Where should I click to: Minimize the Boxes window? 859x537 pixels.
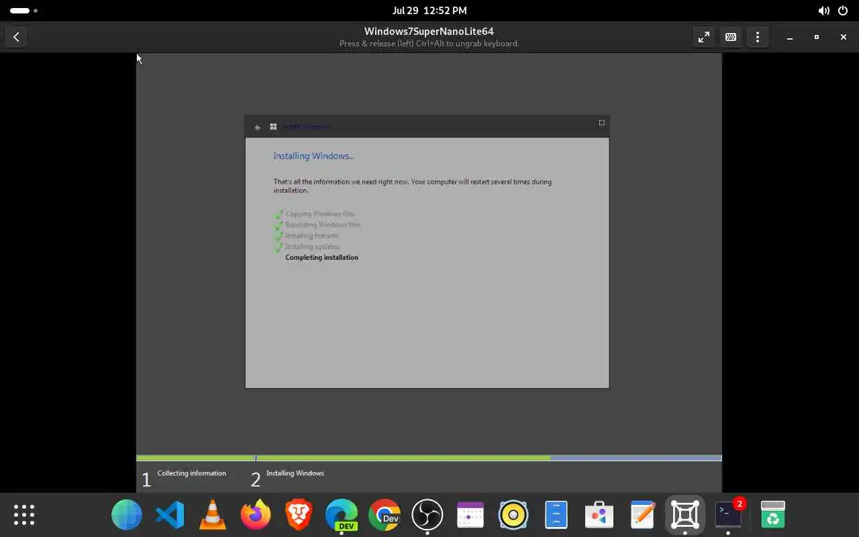point(790,37)
